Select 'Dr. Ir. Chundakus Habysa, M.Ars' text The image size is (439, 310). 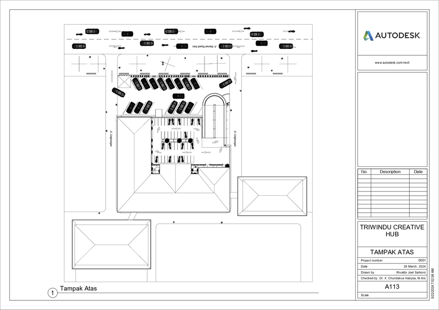[402, 278]
